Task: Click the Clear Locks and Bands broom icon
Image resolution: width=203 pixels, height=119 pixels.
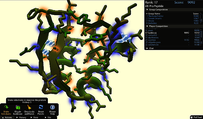Action: click(29, 107)
